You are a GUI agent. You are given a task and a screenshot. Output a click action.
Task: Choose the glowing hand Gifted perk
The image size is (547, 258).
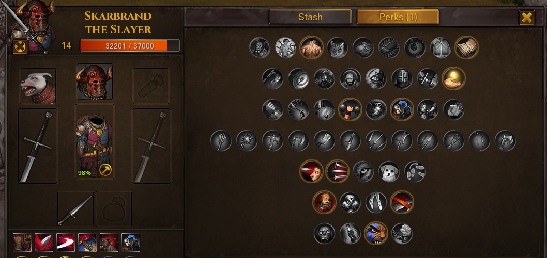(x=453, y=78)
